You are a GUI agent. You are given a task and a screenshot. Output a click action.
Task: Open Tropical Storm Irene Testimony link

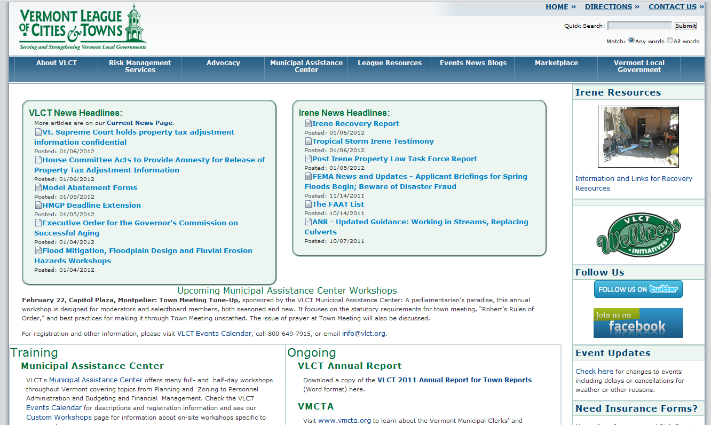(x=373, y=141)
